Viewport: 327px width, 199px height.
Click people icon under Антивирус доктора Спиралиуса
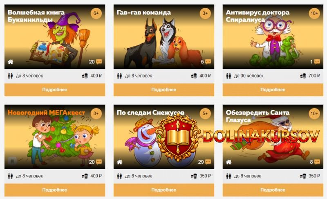pyautogui.click(x=228, y=76)
